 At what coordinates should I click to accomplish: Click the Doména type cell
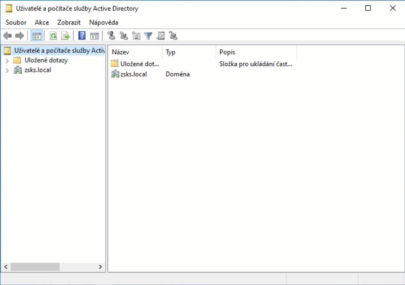(x=178, y=74)
